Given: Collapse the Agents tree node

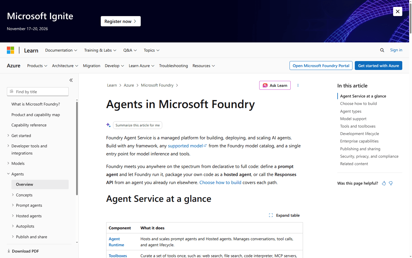Looking at the screenshot, I should point(8,174).
